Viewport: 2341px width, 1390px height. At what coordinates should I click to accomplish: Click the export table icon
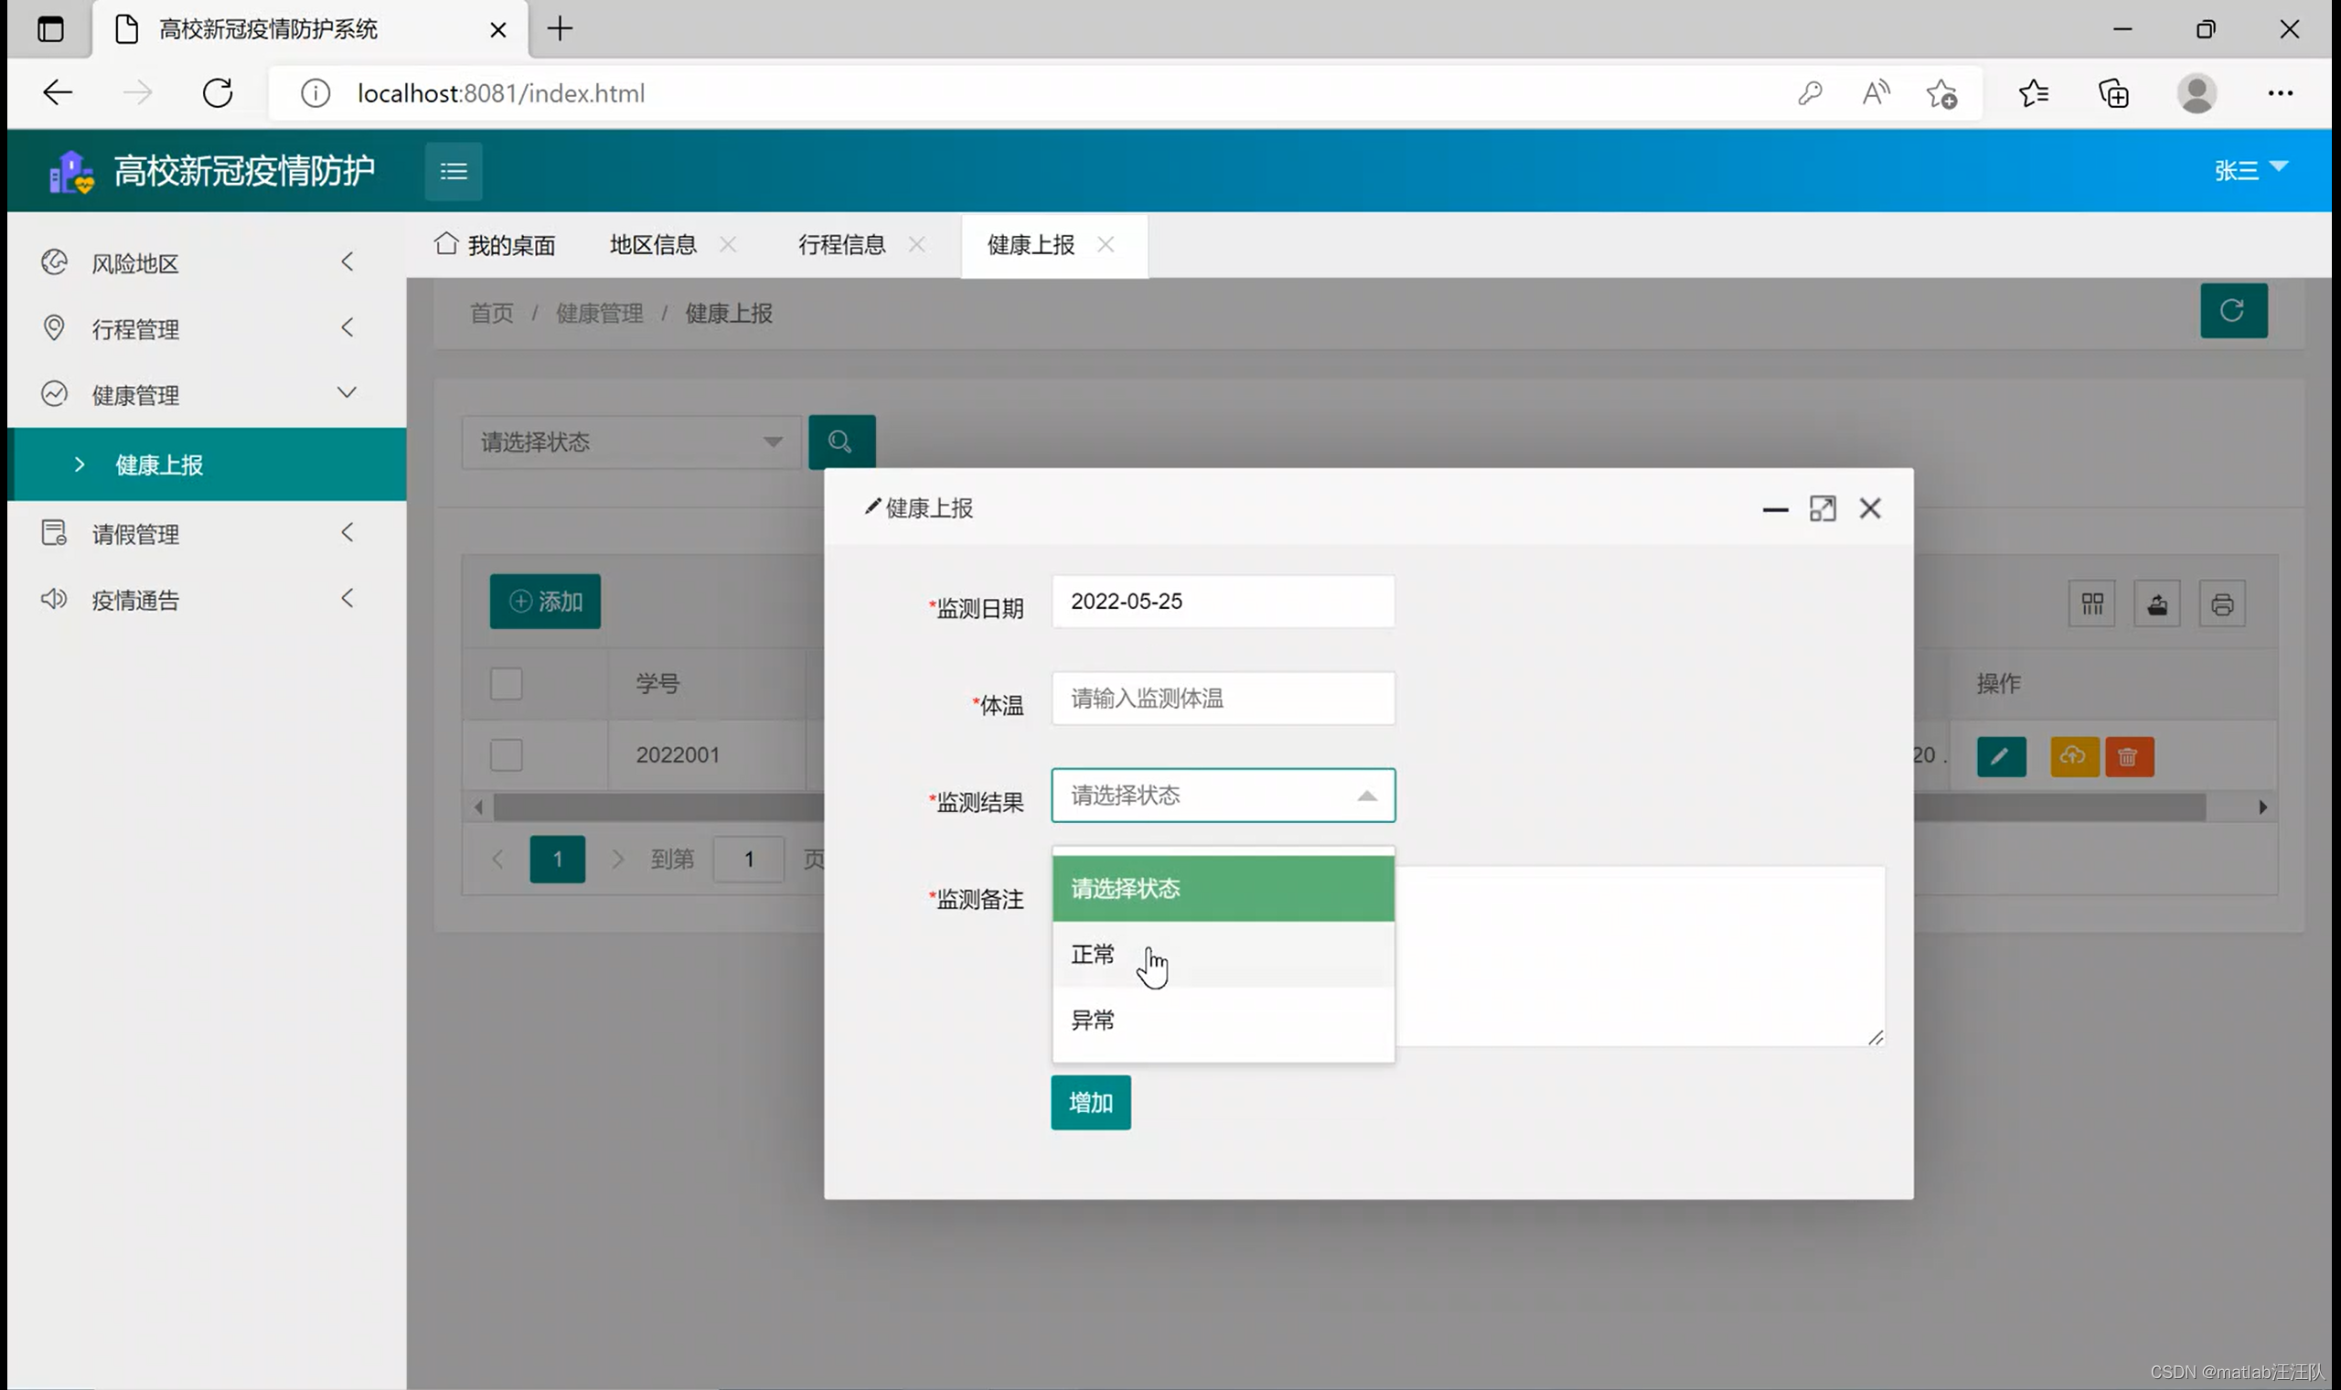tap(2156, 604)
